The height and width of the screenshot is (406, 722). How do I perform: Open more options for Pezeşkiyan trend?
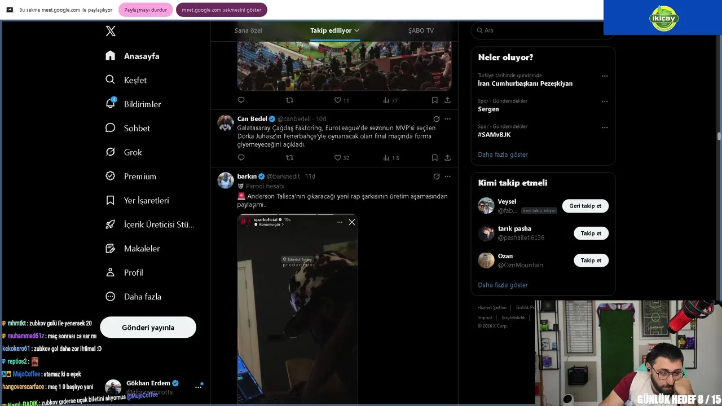(x=605, y=76)
